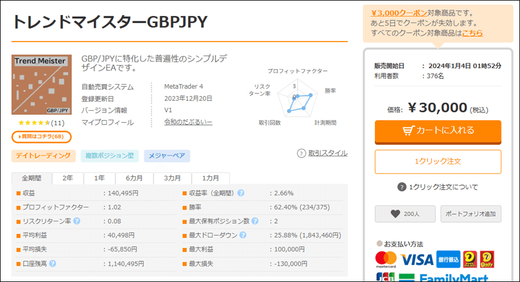Click the 最大ドローダウン value 25.88% (1,843,460円)
This screenshot has width=520, height=282.
tap(307, 235)
